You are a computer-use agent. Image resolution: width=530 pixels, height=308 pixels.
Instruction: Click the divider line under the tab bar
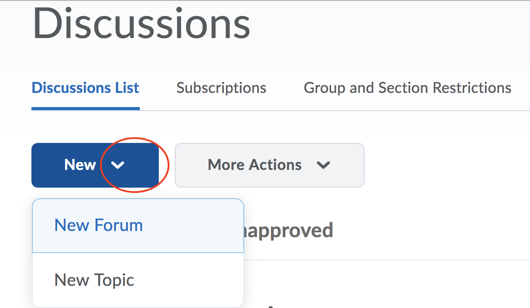pos(332,110)
